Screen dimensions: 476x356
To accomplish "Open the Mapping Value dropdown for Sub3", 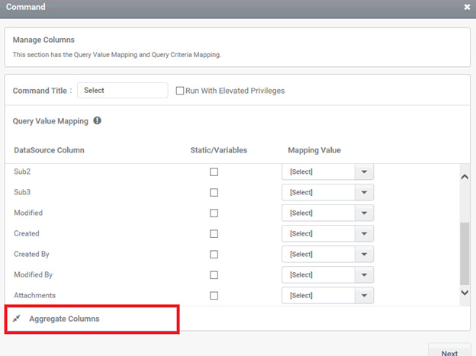I will pos(327,192).
